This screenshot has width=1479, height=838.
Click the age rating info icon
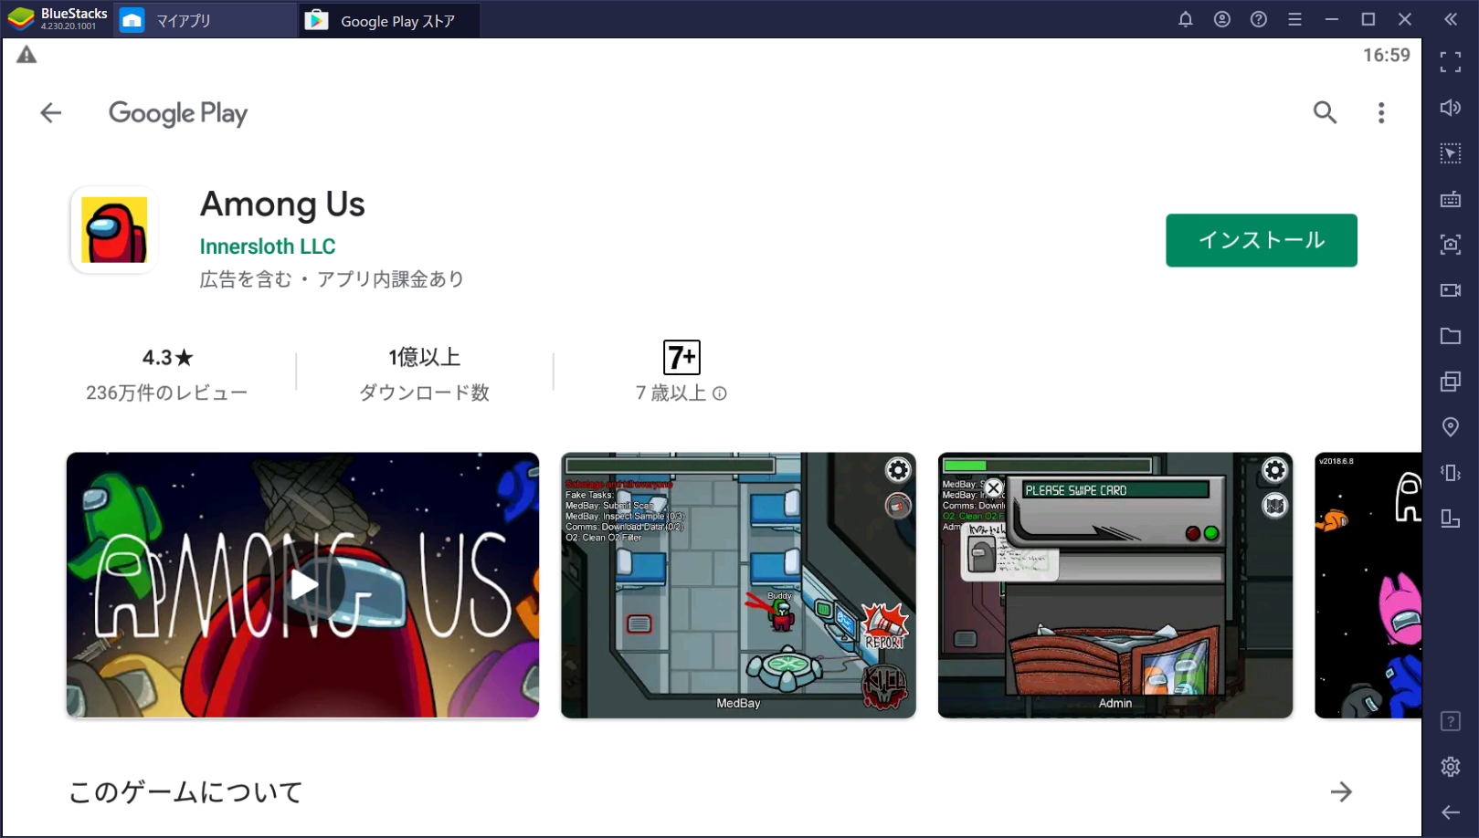coord(720,393)
